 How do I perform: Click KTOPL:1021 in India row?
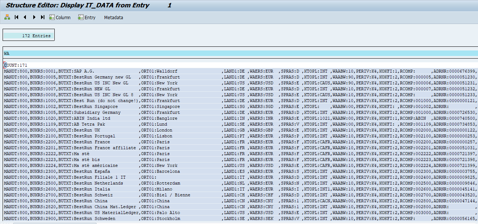click(x=317, y=118)
